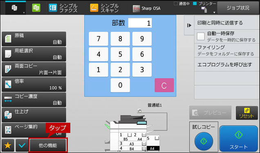
Task: Clear copies with pink C key
Action: pyautogui.click(x=164, y=85)
